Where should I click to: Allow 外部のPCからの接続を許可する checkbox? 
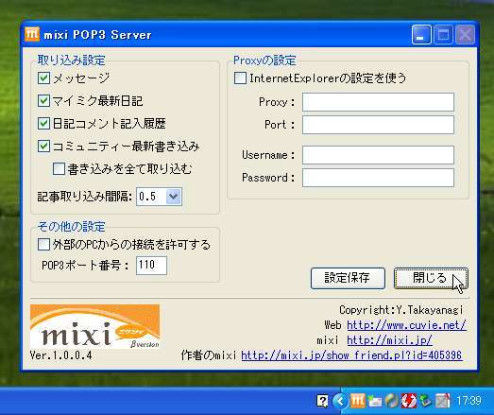tap(43, 245)
